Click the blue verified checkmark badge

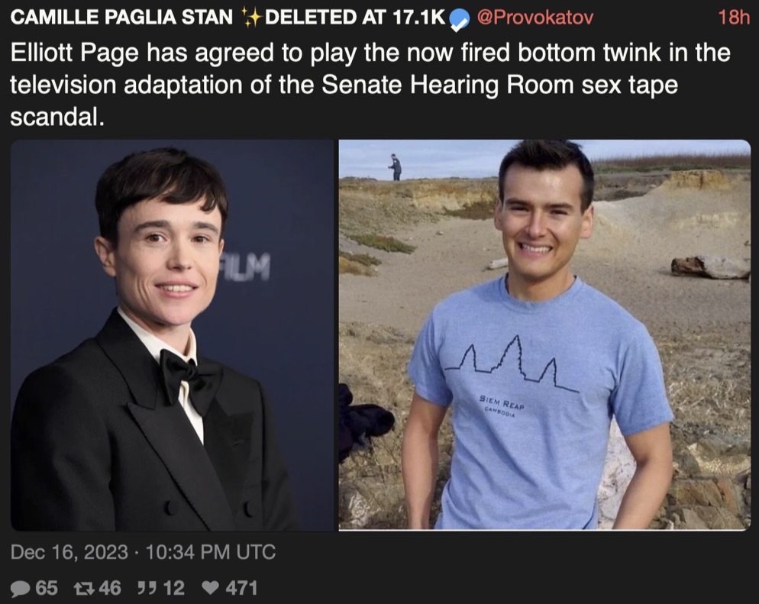click(460, 19)
